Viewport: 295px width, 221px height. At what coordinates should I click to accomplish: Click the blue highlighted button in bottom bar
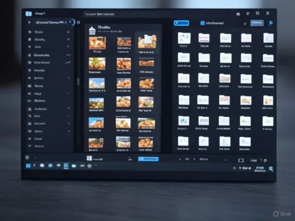pos(148,159)
